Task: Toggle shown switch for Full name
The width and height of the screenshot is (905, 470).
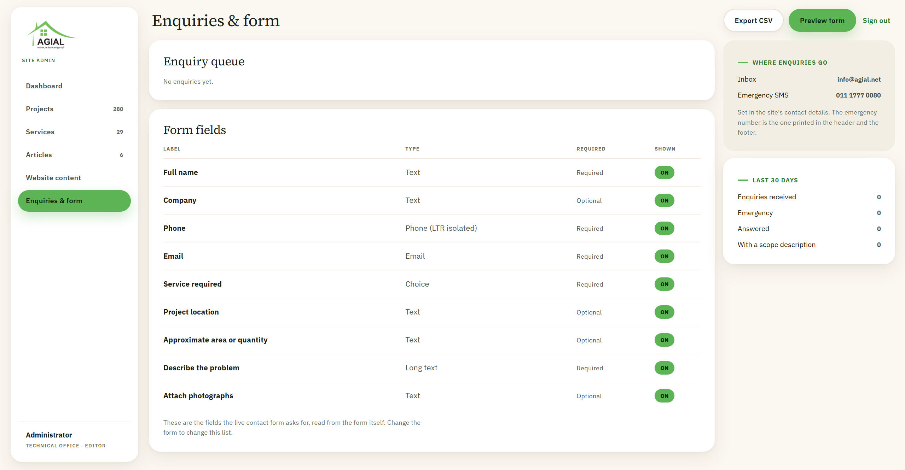Action: (664, 172)
